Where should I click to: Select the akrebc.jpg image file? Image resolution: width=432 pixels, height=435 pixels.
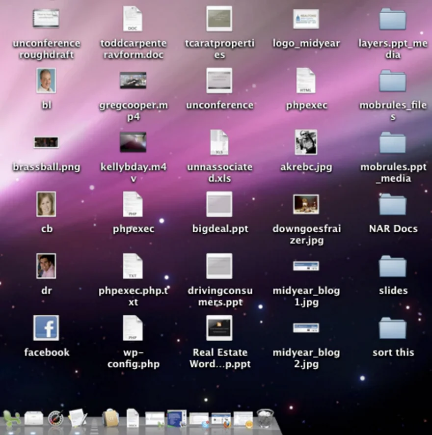tap(306, 142)
